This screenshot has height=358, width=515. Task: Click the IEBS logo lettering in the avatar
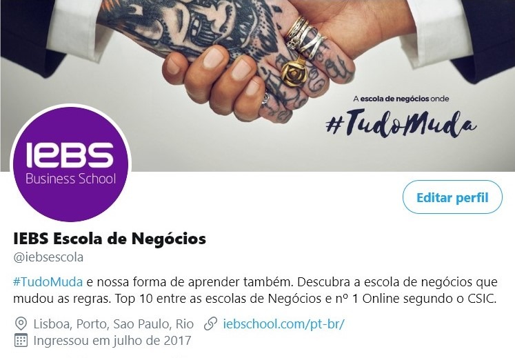pos(70,154)
